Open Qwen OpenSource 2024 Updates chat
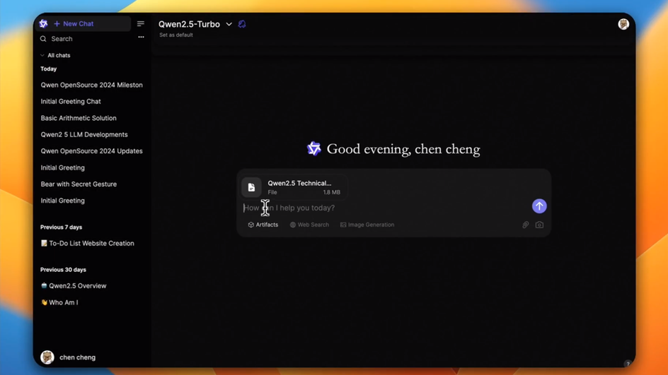Screen dimensions: 668x375 pos(91,151)
